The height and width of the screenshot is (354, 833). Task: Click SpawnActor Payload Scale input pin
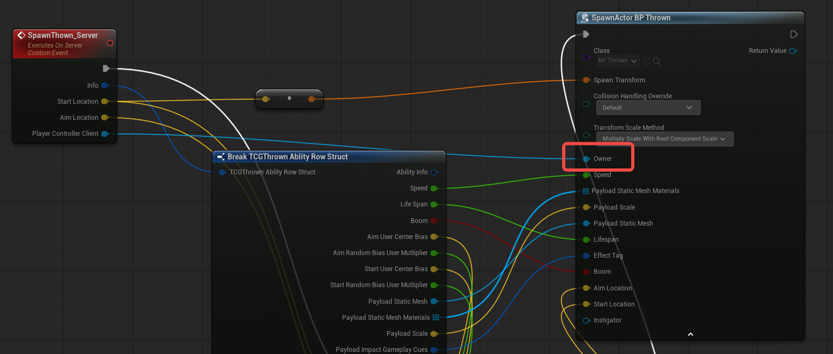[x=586, y=207]
